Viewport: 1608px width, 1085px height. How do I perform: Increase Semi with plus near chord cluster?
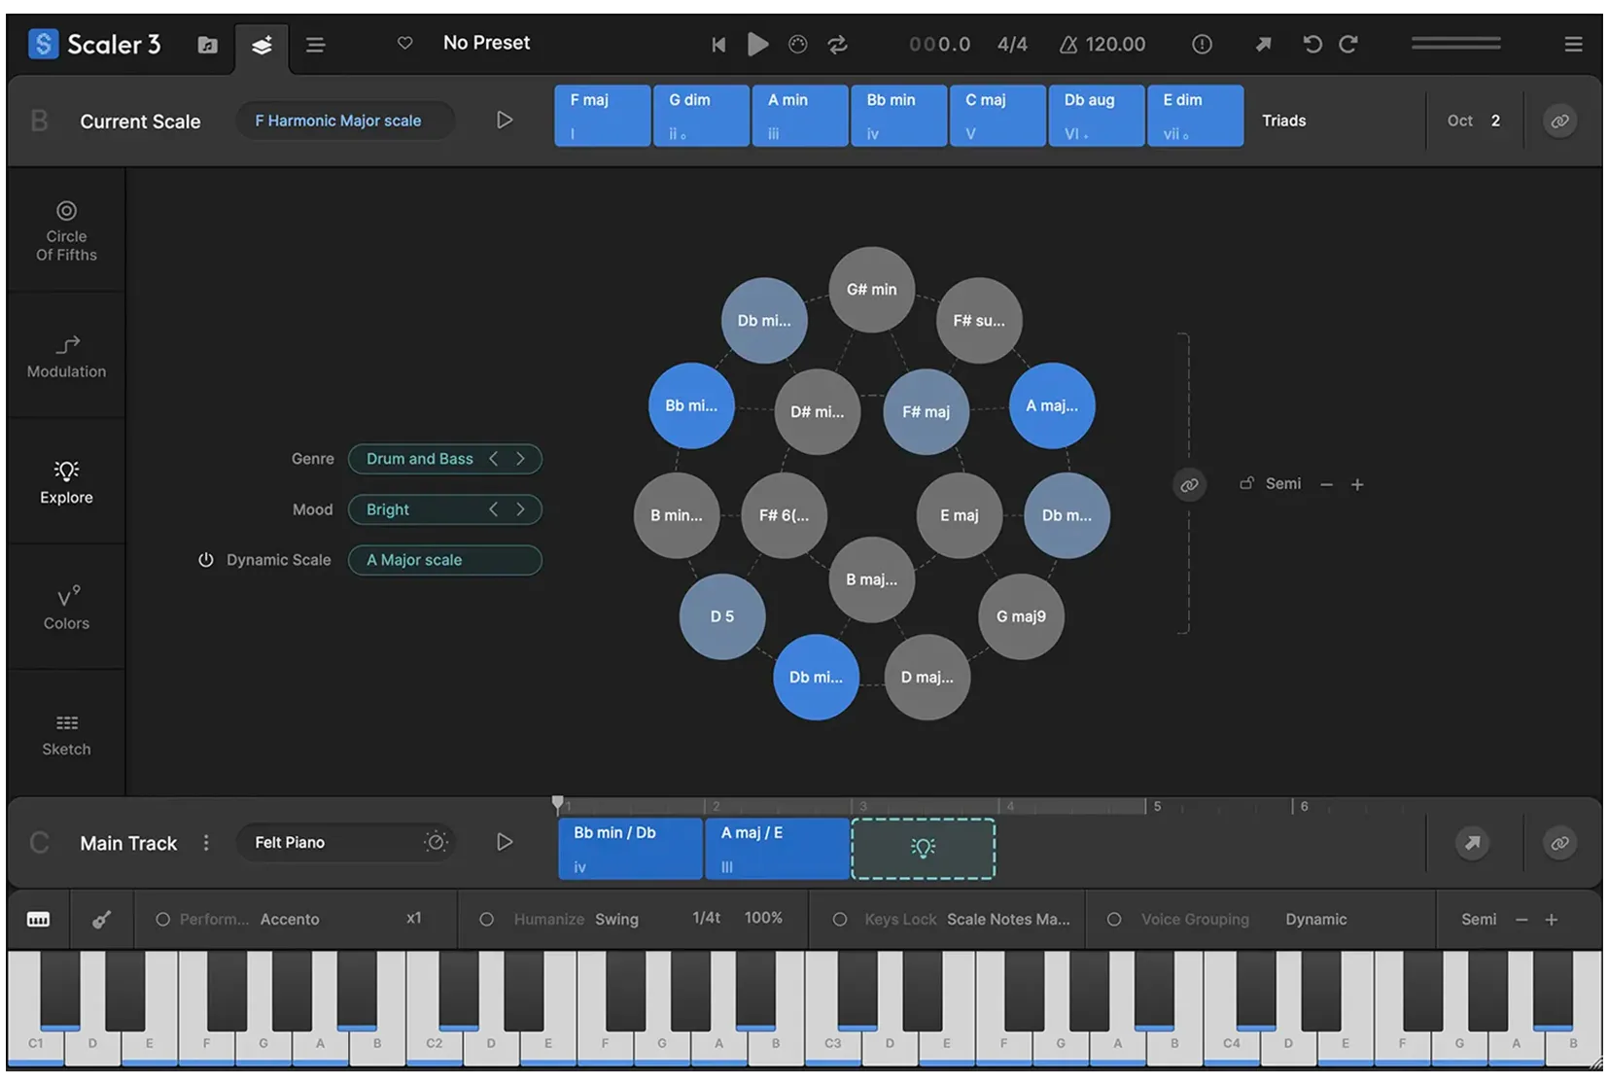[x=1357, y=484]
